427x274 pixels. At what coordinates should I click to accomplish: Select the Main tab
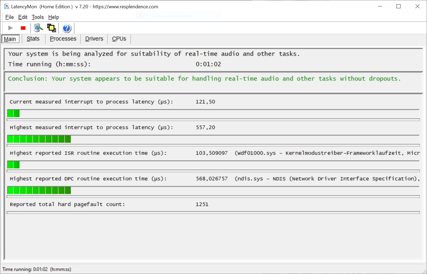click(x=10, y=39)
